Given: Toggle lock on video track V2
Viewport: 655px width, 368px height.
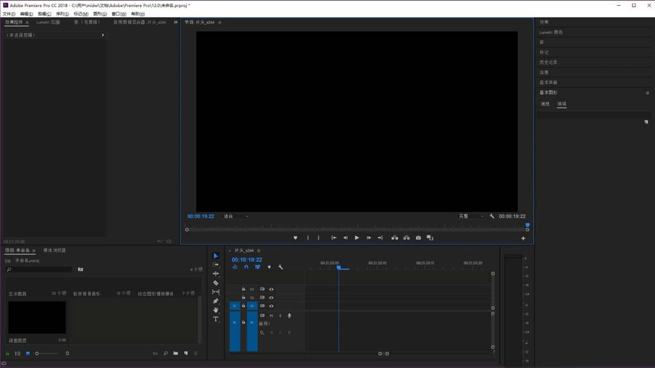Looking at the screenshot, I should point(244,297).
